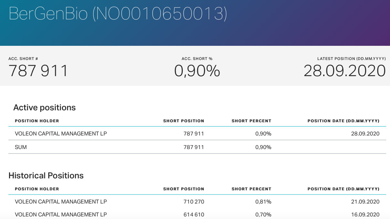Click the Historical Positions heading
This screenshot has height=219, width=390.
pyautogui.click(x=46, y=175)
